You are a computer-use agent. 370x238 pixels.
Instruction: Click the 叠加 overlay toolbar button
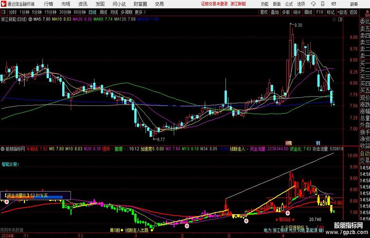click(x=275, y=12)
